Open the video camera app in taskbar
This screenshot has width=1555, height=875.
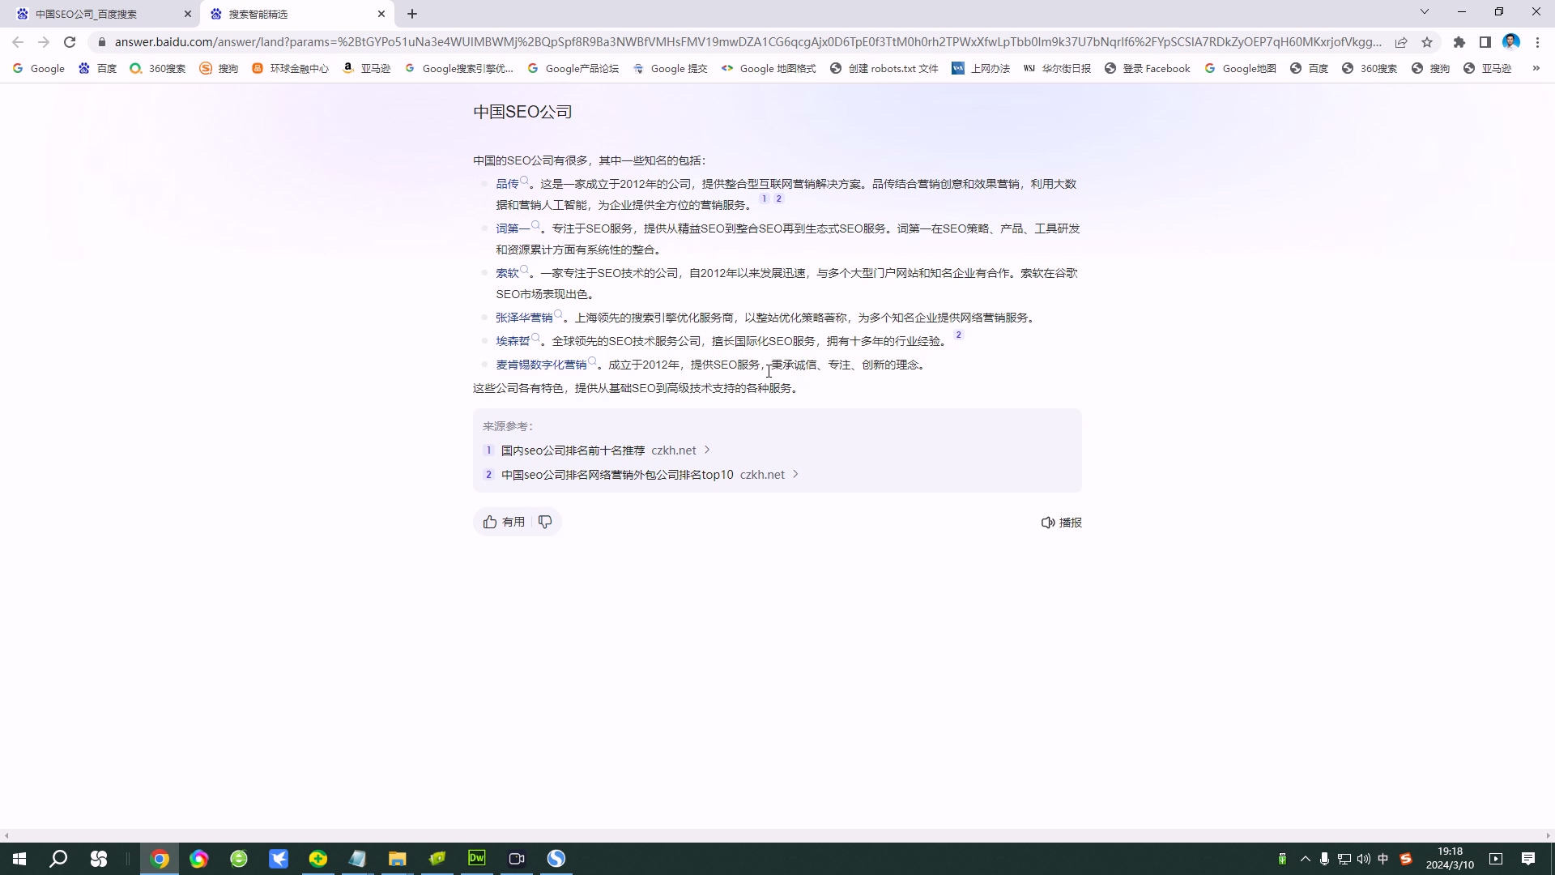pyautogui.click(x=517, y=859)
